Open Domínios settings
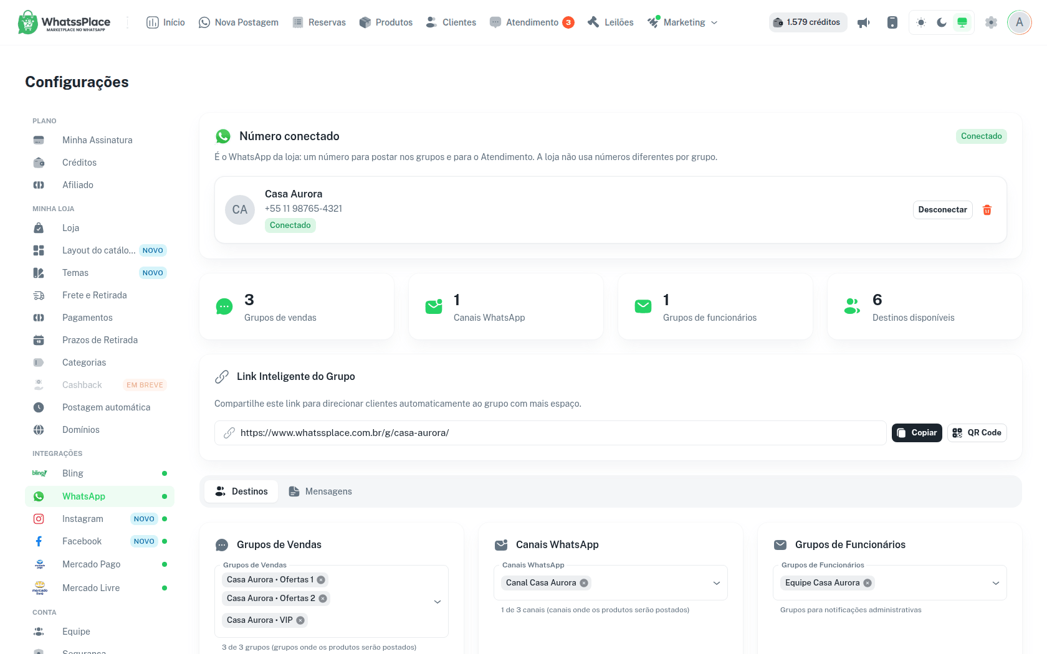The height and width of the screenshot is (654, 1047). (100, 430)
